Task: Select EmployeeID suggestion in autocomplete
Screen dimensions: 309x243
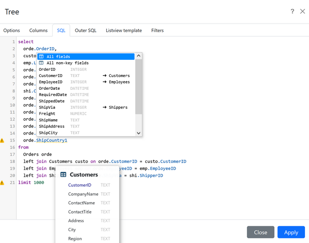Action: point(86,82)
